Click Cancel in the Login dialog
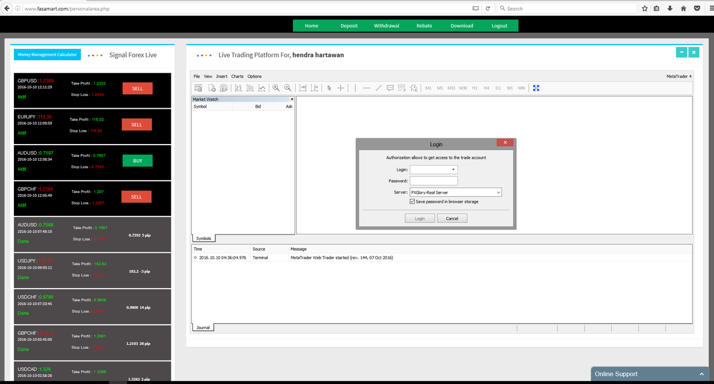The width and height of the screenshot is (714, 384). (452, 218)
